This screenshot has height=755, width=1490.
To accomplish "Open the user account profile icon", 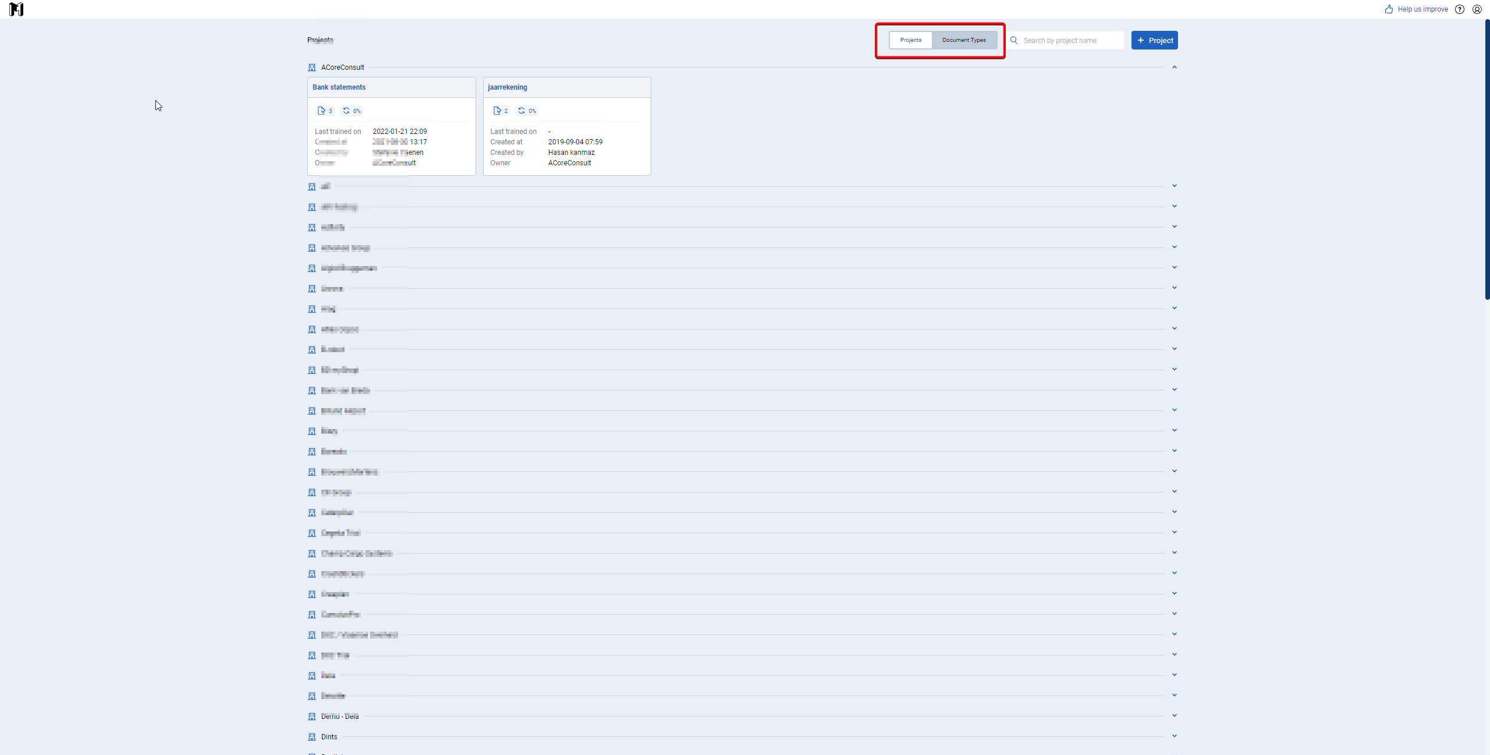I will pos(1477,9).
